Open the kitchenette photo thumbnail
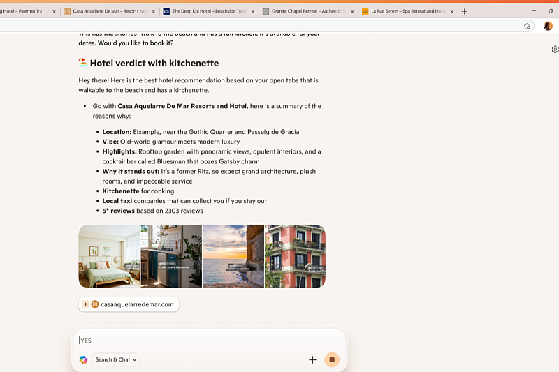Viewport: 559px width, 372px height. [x=171, y=256]
